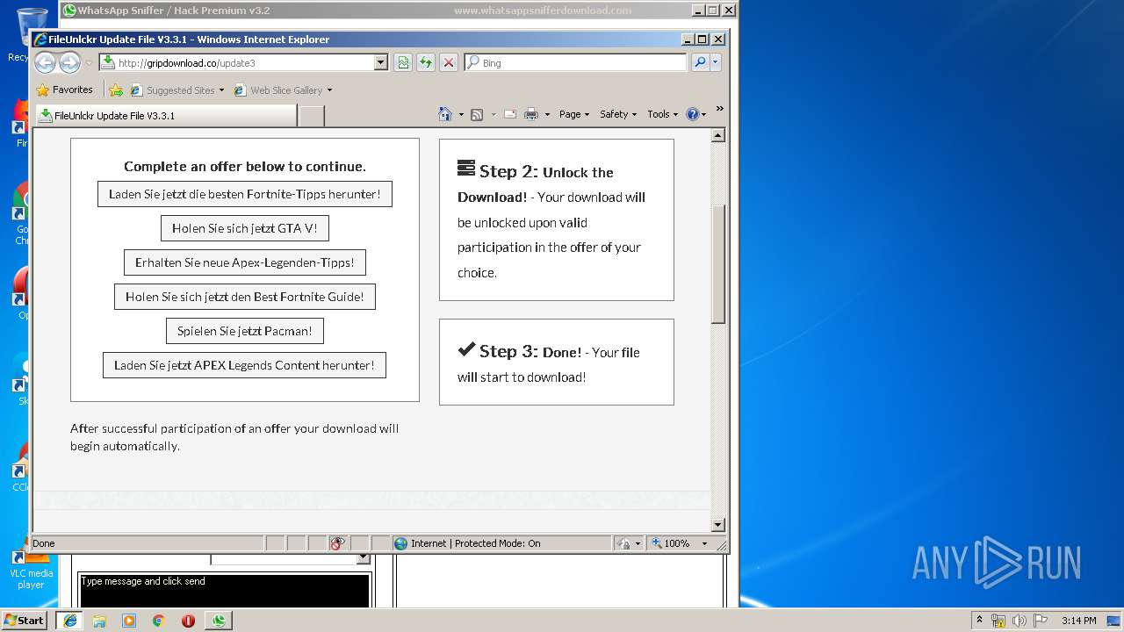Open the Favorites star button
Image resolution: width=1124 pixels, height=632 pixels.
tap(64, 90)
